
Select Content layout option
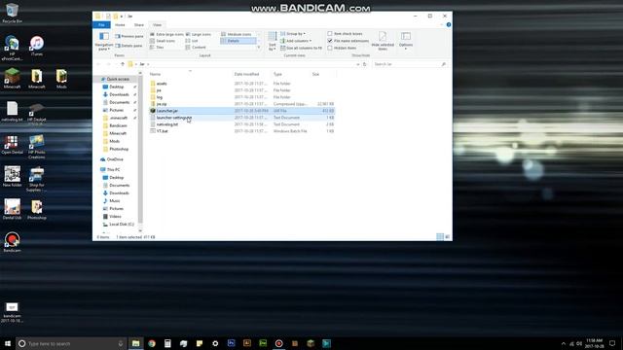196,48
